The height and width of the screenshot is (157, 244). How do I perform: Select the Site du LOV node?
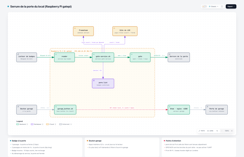125,31
